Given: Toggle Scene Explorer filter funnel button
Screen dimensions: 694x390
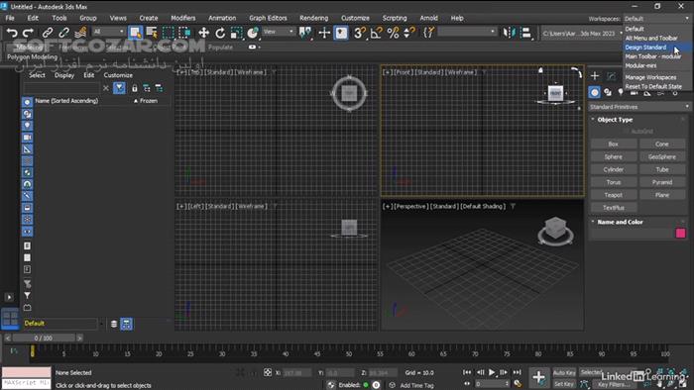Looking at the screenshot, I should tap(119, 88).
